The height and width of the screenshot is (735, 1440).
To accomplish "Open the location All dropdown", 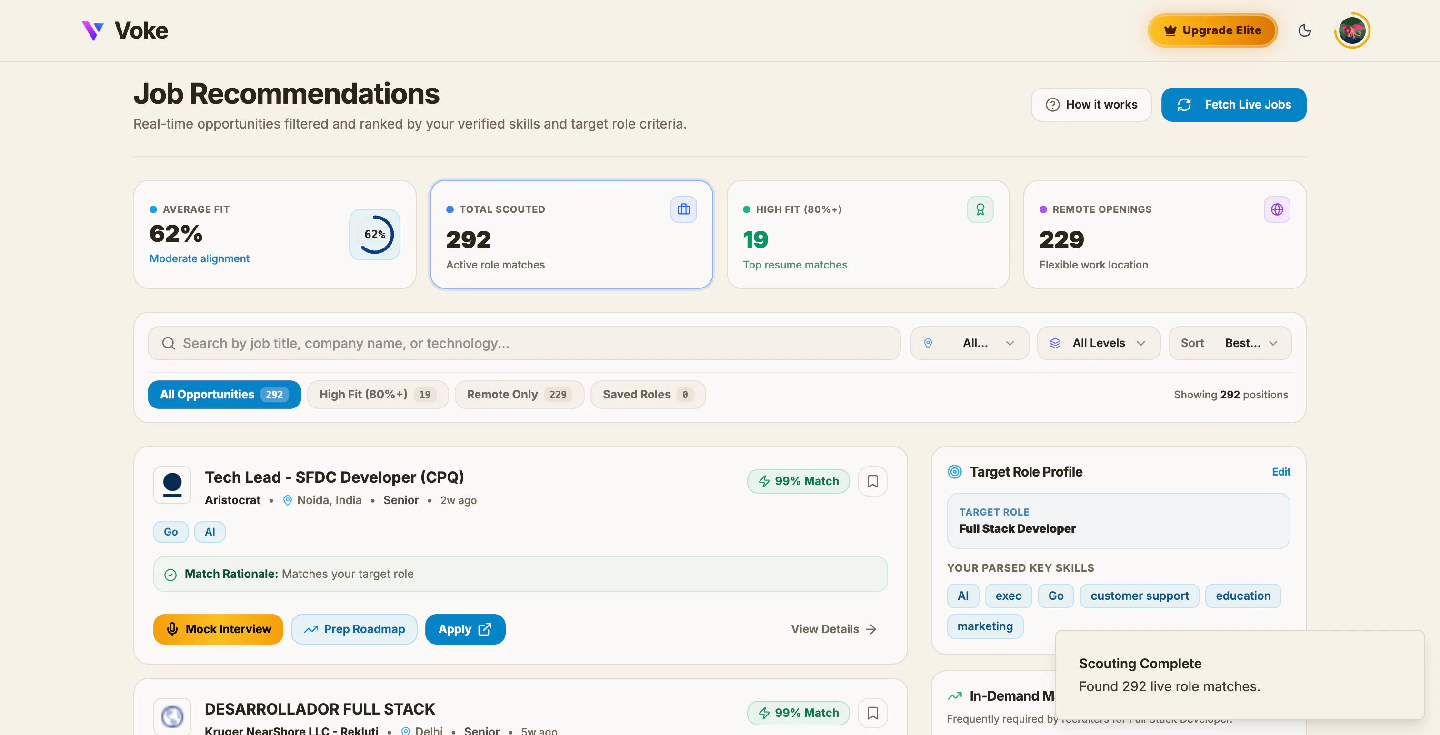I will pos(970,343).
